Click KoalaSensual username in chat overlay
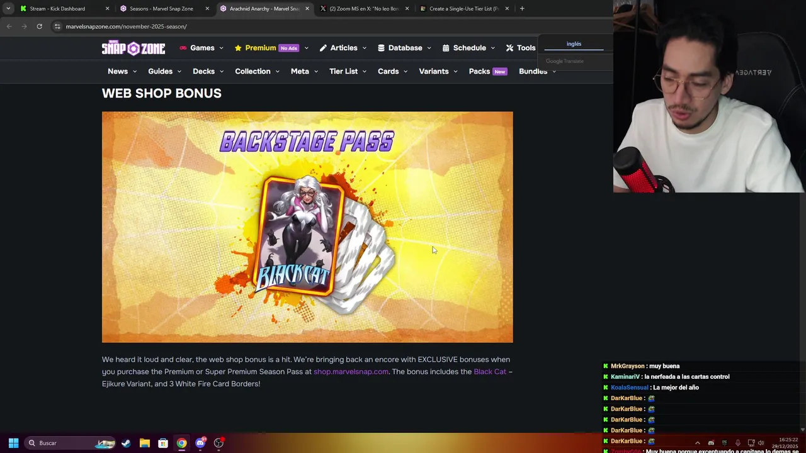806x453 pixels. click(x=629, y=388)
